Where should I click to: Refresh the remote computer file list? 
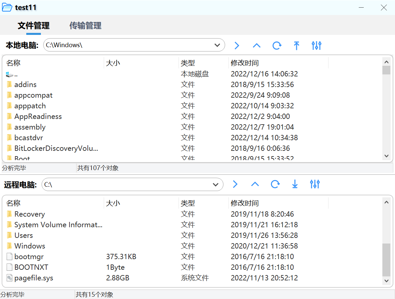(275, 184)
